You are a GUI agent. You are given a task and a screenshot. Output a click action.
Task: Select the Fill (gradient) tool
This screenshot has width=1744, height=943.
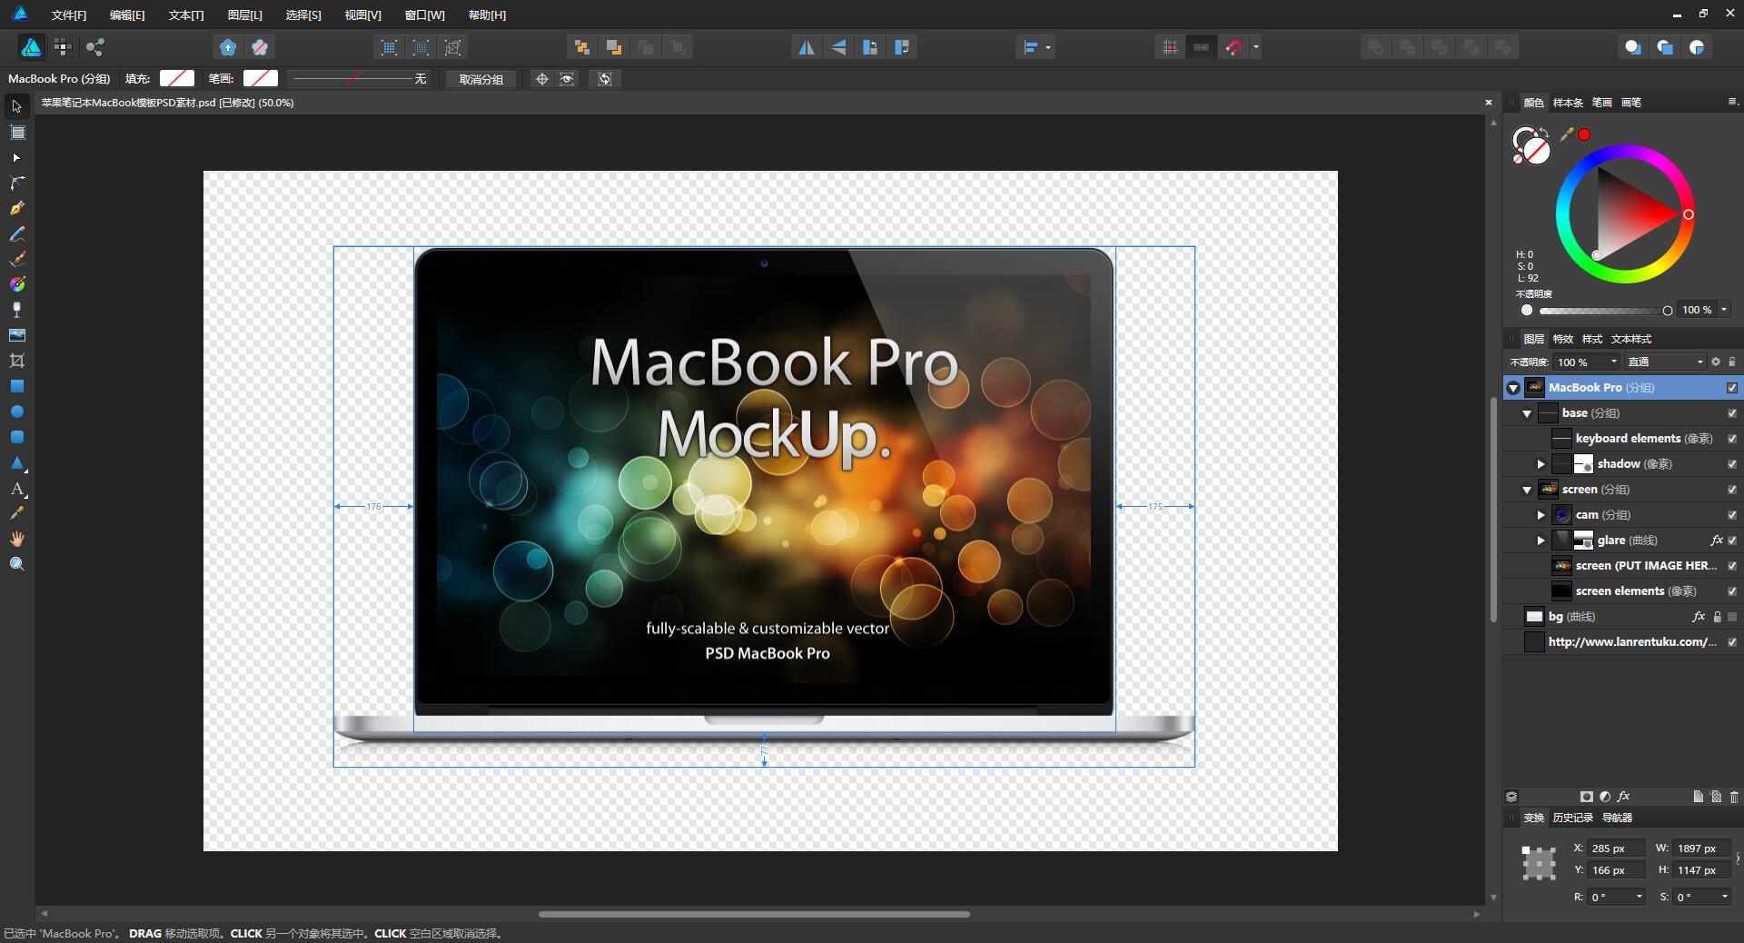tap(16, 284)
